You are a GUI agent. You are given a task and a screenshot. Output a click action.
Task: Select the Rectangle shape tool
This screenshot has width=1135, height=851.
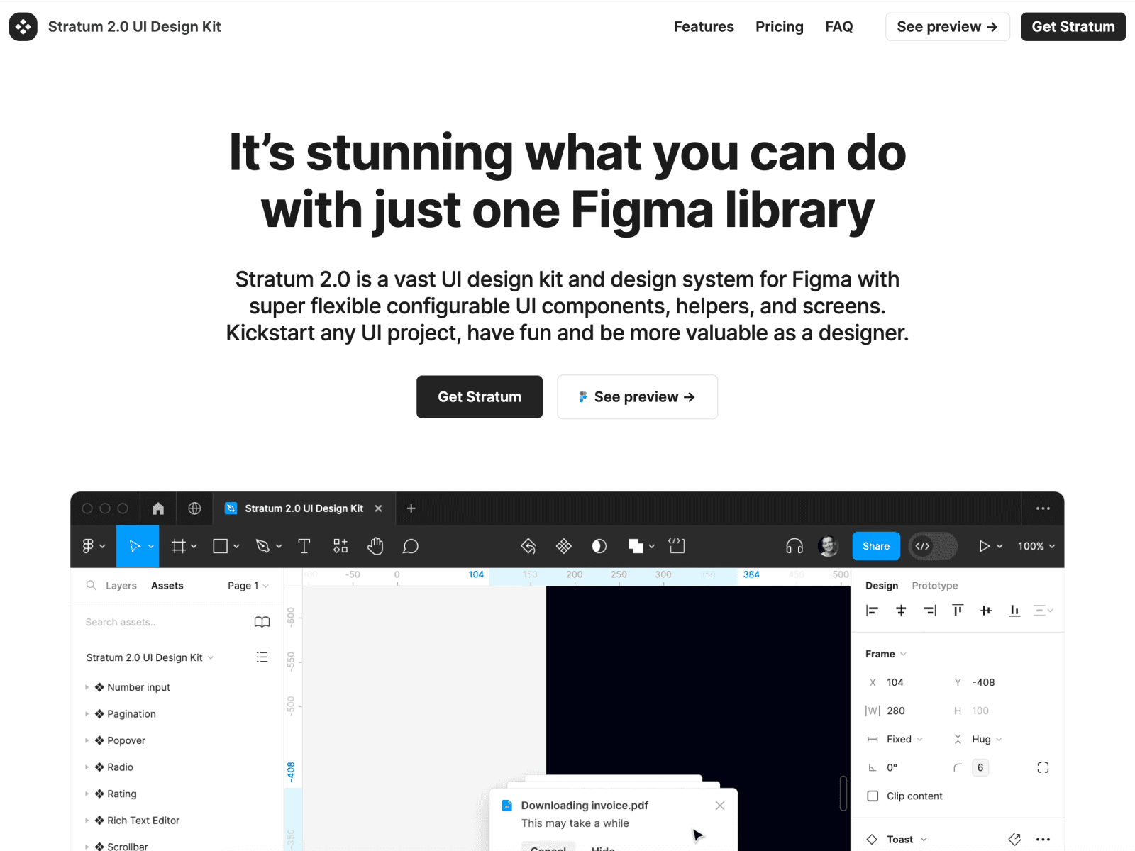click(221, 546)
